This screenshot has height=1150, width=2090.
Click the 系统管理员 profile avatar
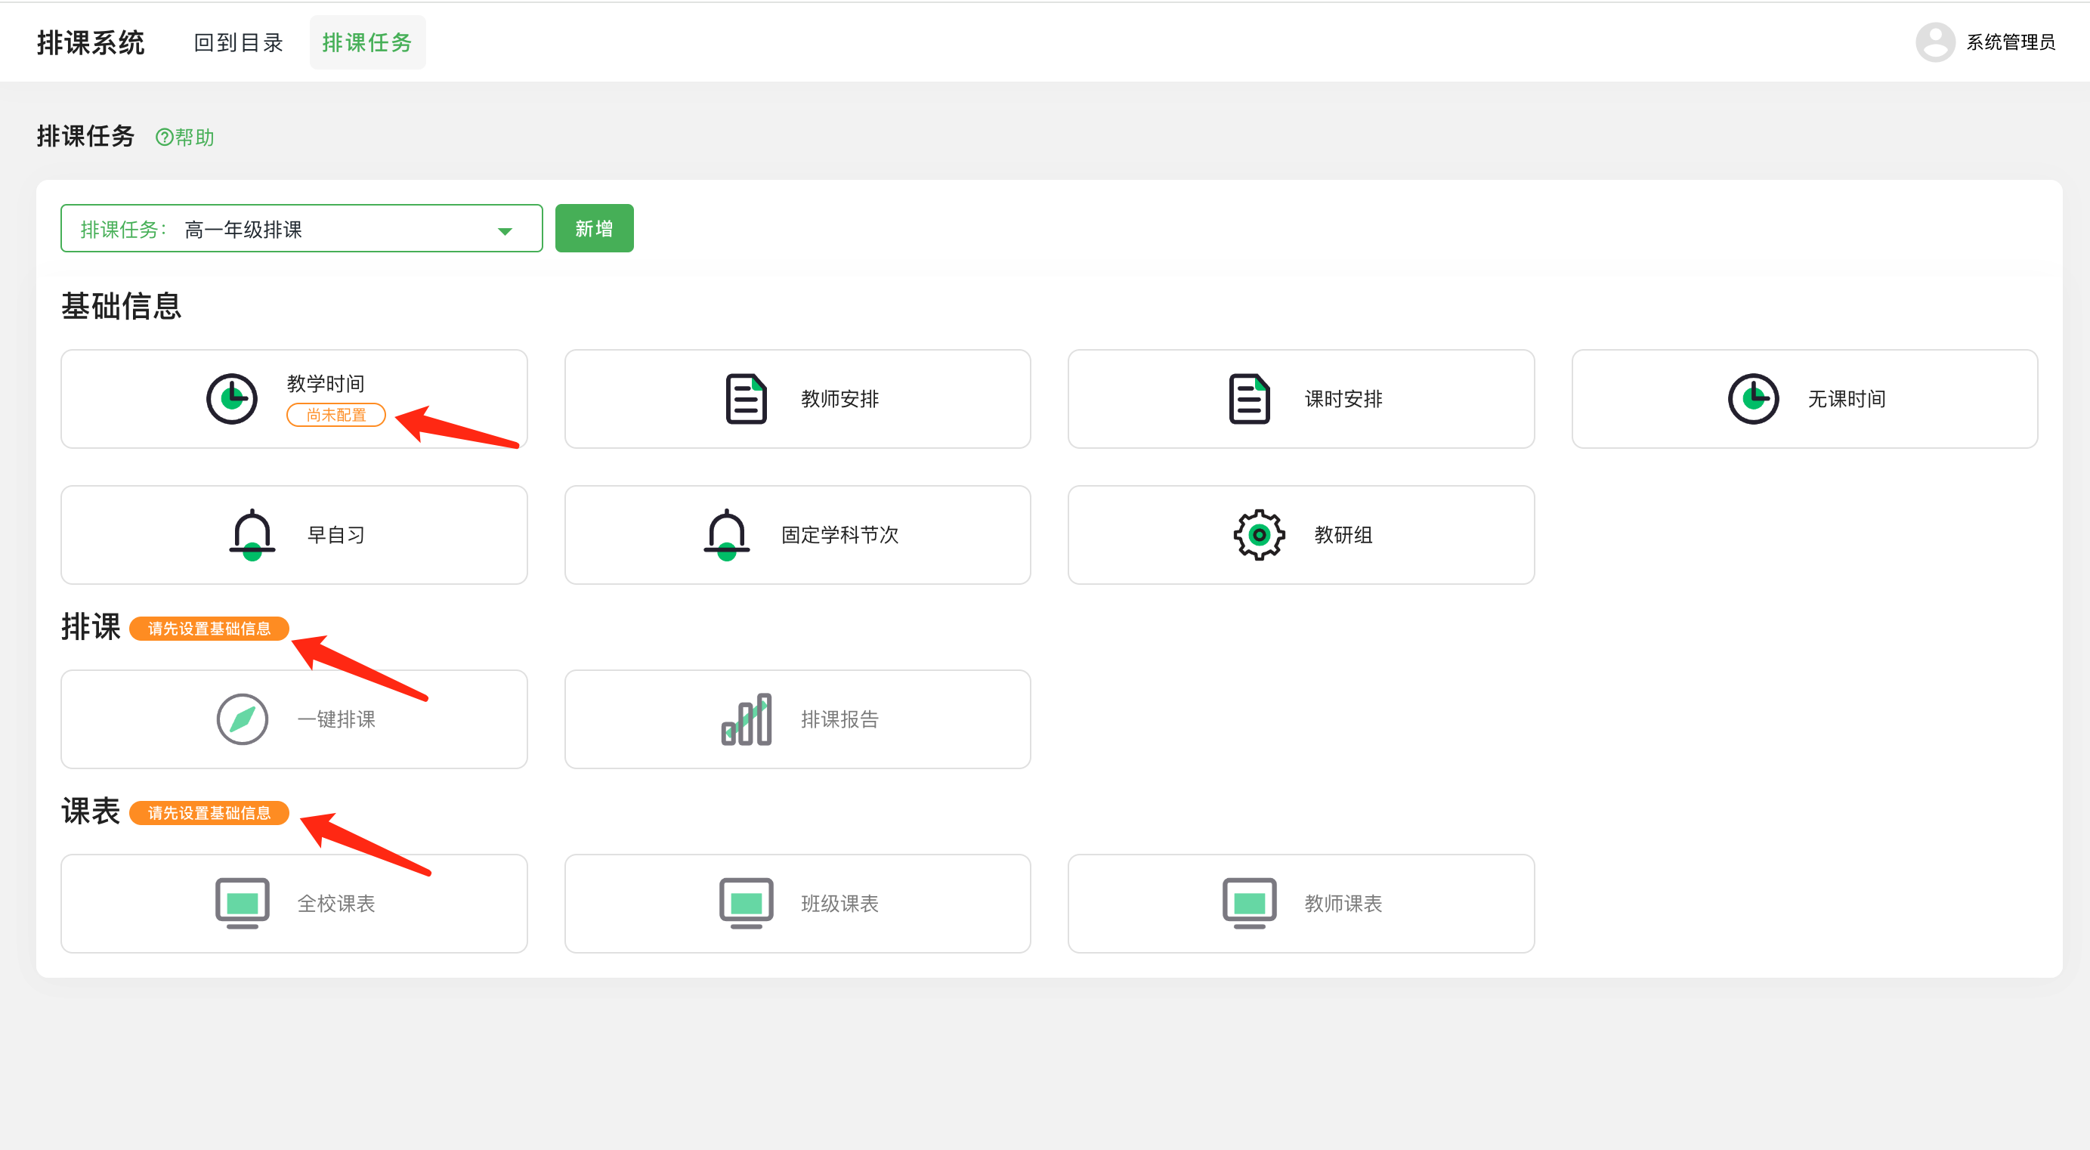click(x=1935, y=42)
